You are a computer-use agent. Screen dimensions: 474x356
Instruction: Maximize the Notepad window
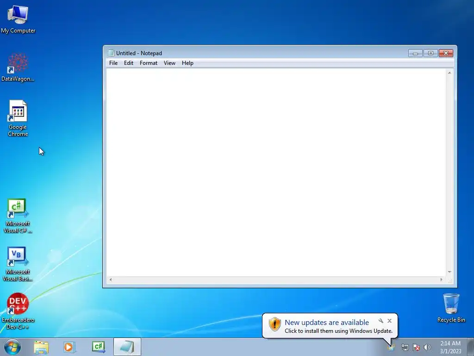coord(430,53)
